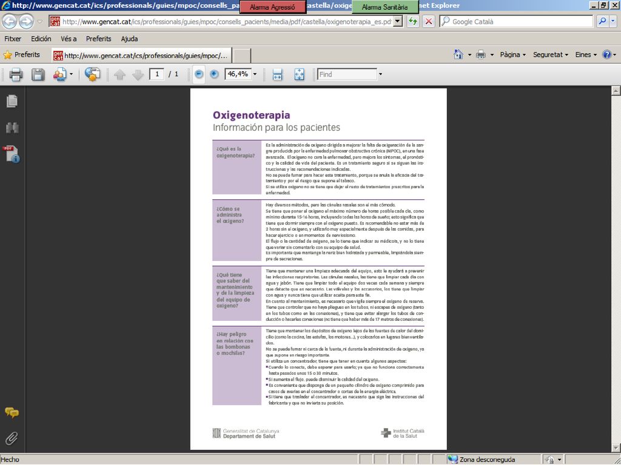Zoom in with the plus button
621x465 pixels.
214,74
